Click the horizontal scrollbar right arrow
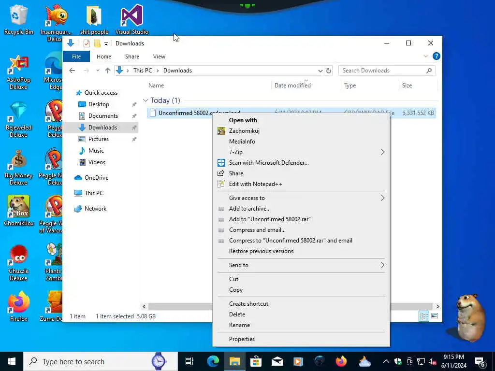 437,306
